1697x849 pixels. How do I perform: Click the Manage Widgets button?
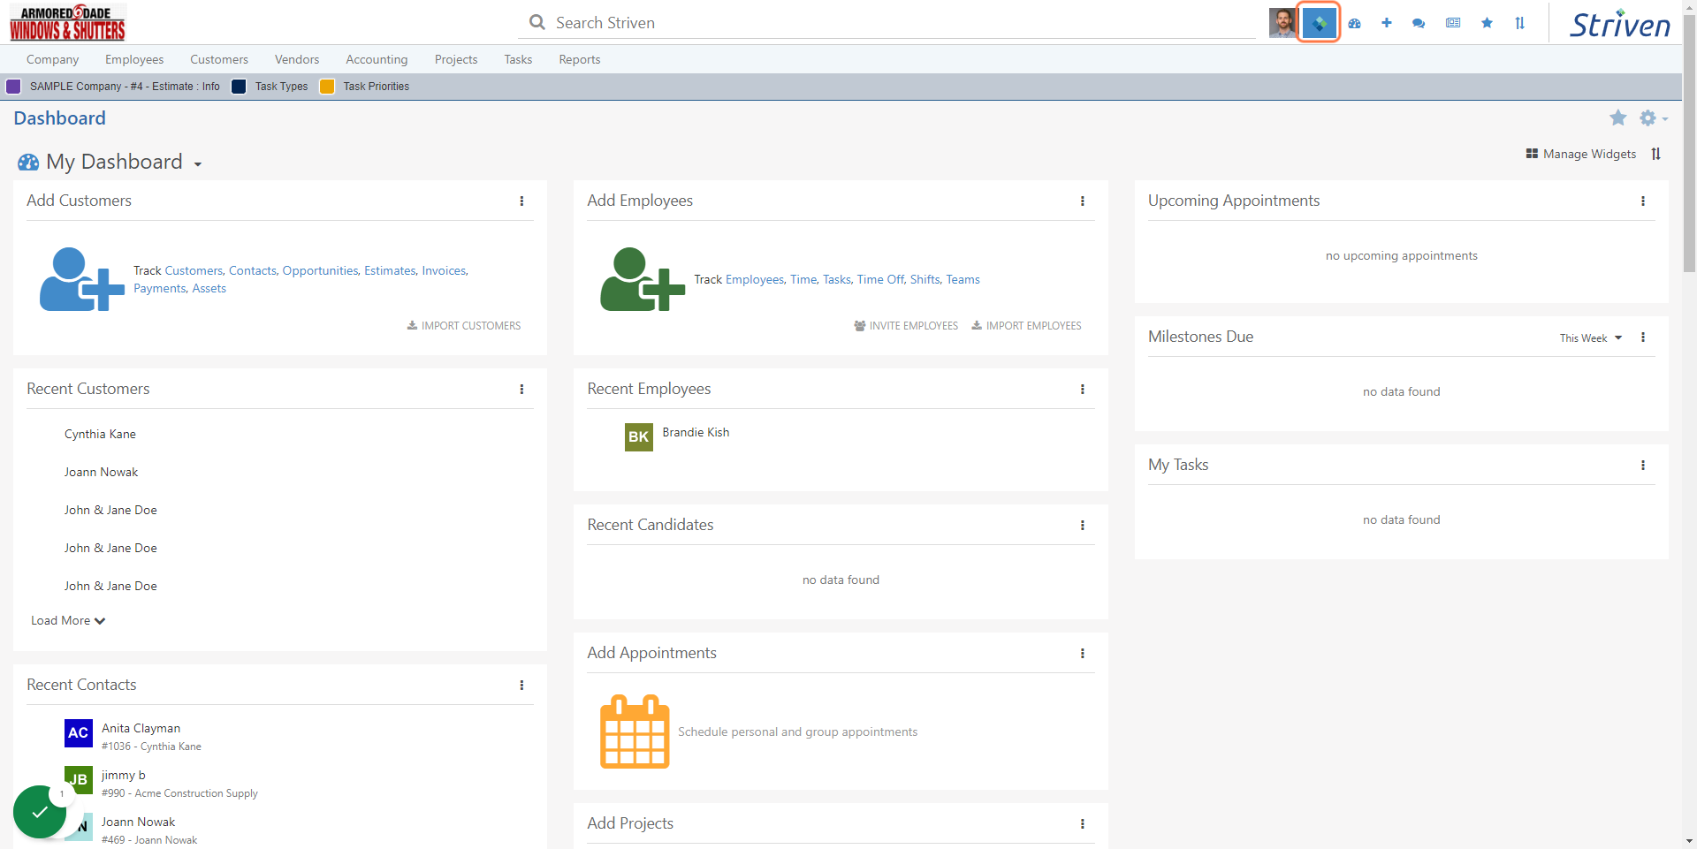click(1580, 154)
